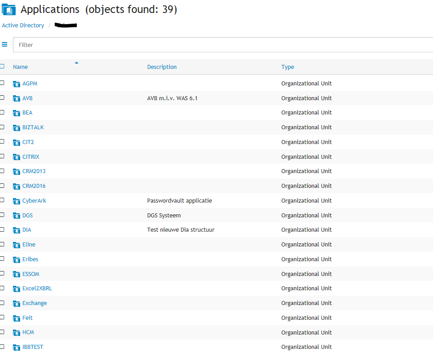Click the 'AVB m.i.v. WAS 6.1' description
The width and height of the screenshot is (433, 352).
[x=172, y=98]
